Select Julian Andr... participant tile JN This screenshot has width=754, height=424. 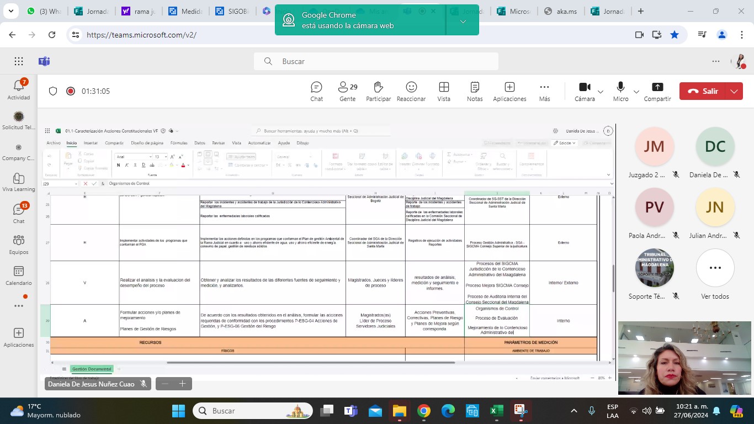click(x=715, y=214)
